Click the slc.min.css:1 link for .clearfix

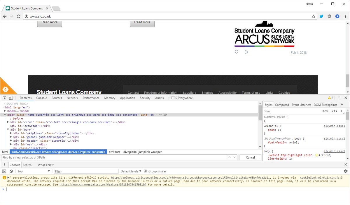tap(334, 126)
